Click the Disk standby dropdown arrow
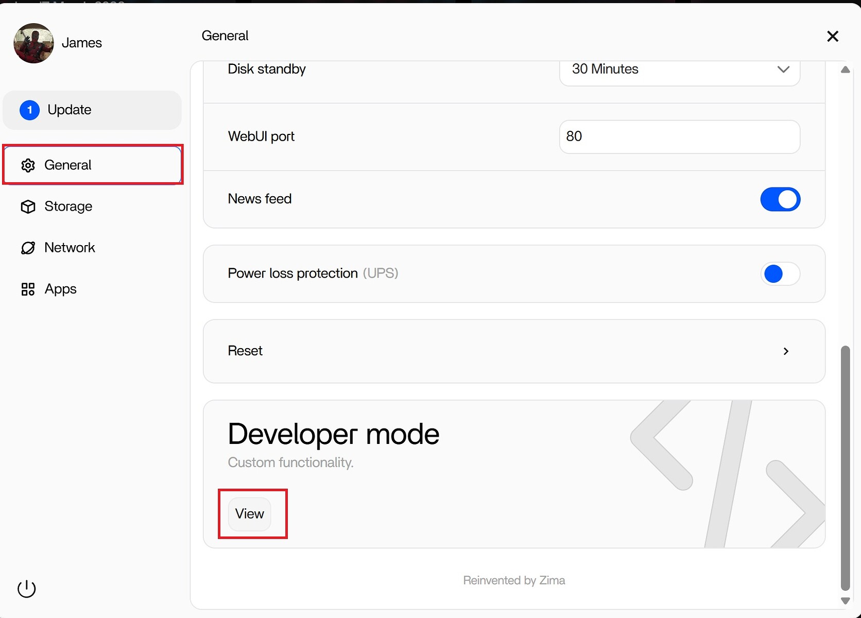861x618 pixels. (783, 70)
